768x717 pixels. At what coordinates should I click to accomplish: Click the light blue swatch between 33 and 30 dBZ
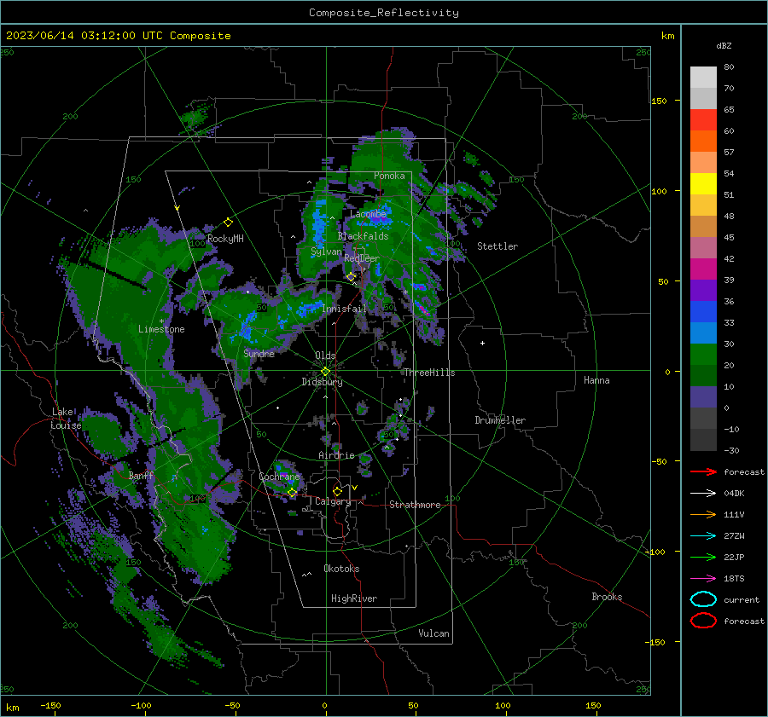click(703, 333)
